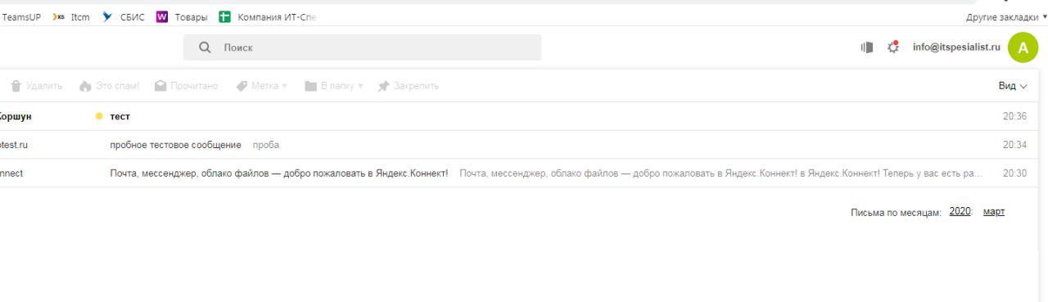Open the В папку folder dropdown
The image size is (1048, 302).
click(x=334, y=86)
